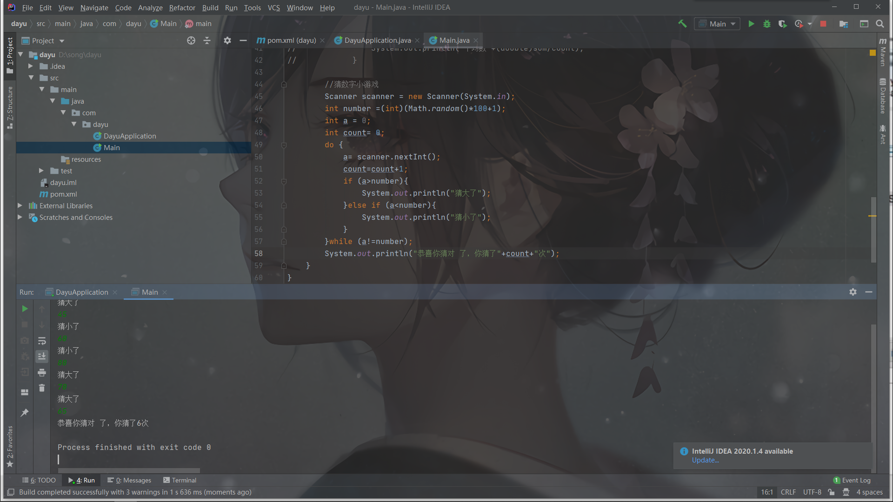
Task: Expand the External Libraries tree node
Action: [x=20, y=205]
